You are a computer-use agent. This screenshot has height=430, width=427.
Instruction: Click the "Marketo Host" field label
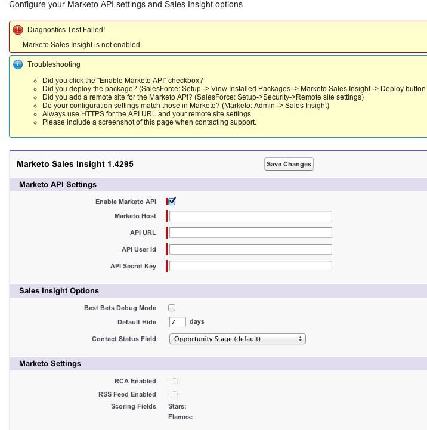[x=135, y=216]
